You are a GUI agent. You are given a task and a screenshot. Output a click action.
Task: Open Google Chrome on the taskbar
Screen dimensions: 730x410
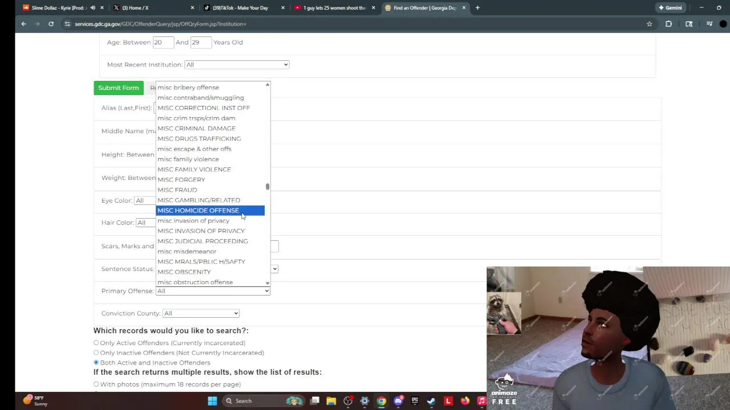click(x=382, y=401)
